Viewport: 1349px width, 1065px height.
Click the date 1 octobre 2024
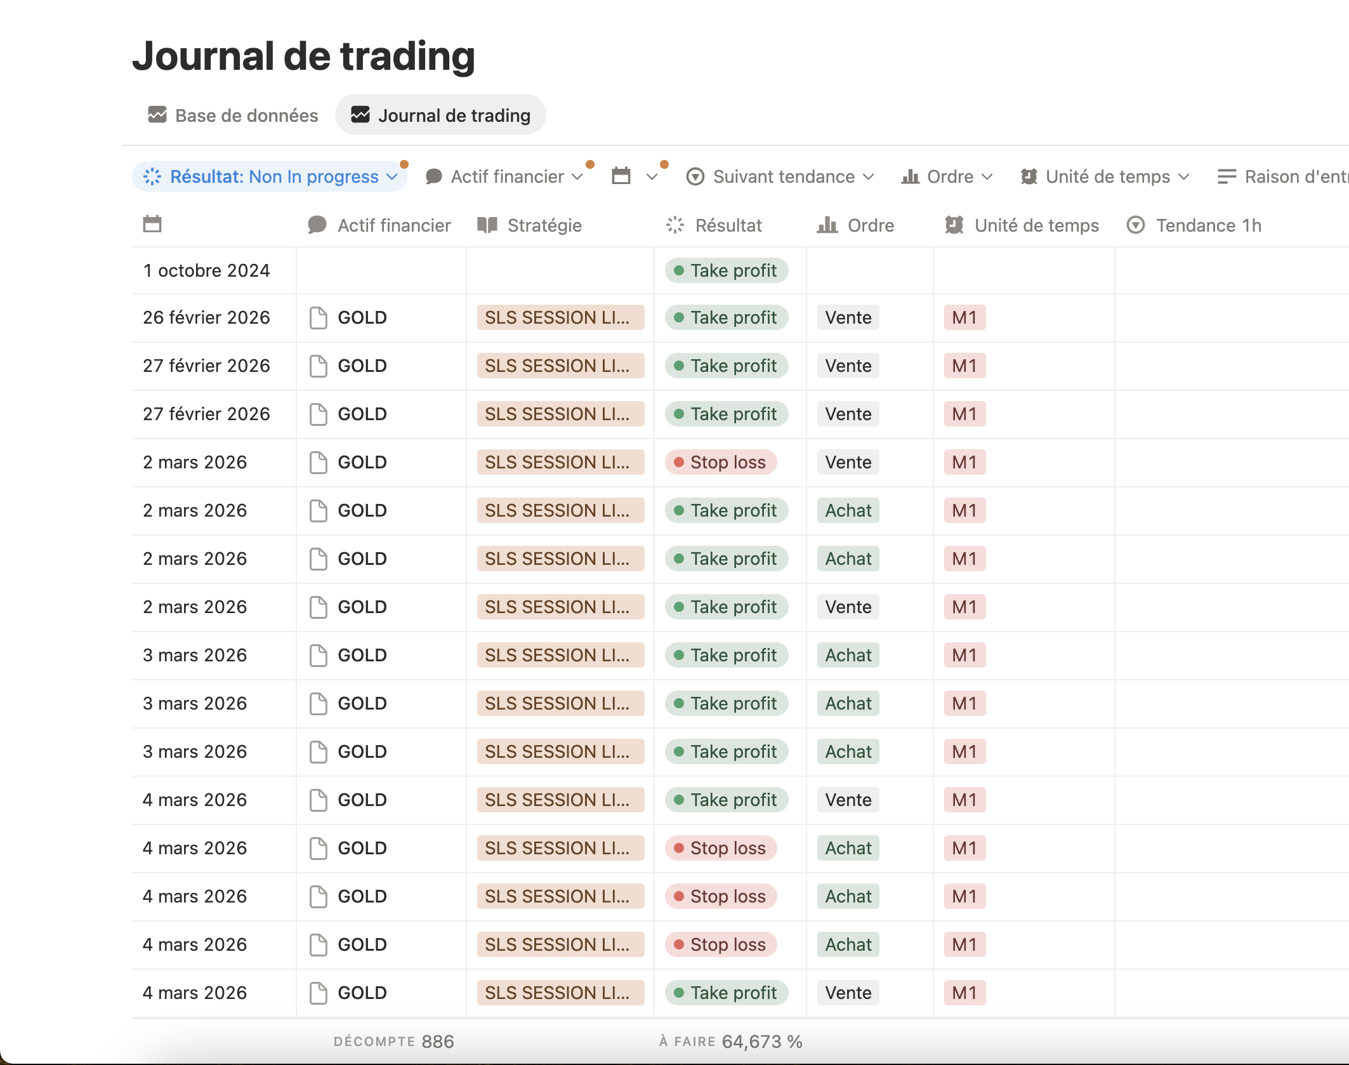coord(206,270)
